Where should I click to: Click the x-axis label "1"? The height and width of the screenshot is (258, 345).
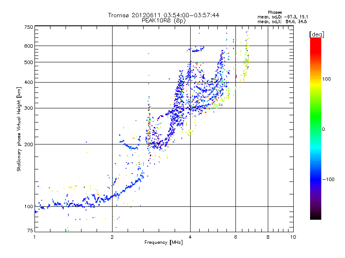pyautogui.click(x=34, y=237)
